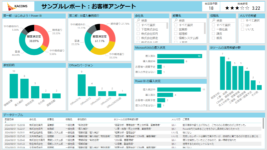The image size is (267, 150).
Task: Click the star rating 3.22 card
Action: (243, 6)
